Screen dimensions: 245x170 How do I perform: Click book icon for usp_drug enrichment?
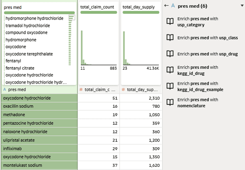click(170, 54)
